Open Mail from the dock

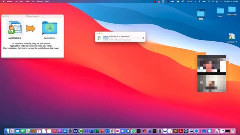pyautogui.click(x=18, y=131)
